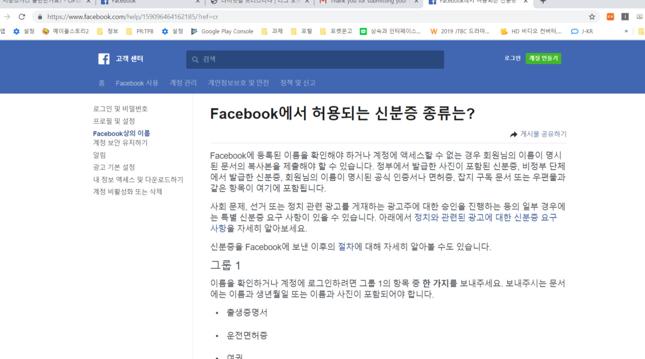
Task: Open the Facebook 사용 menu
Action: [x=137, y=83]
